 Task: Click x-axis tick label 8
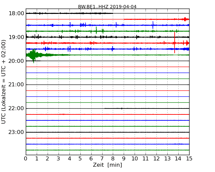[x=113, y=158]
